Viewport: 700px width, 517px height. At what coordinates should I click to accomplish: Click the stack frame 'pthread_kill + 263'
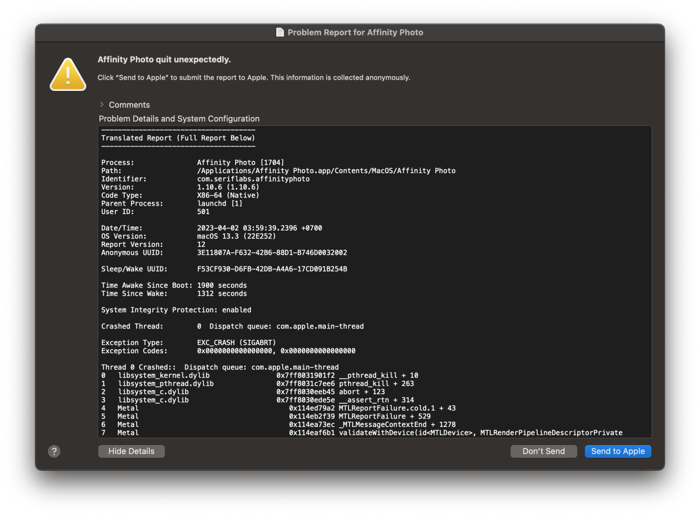[x=377, y=384]
